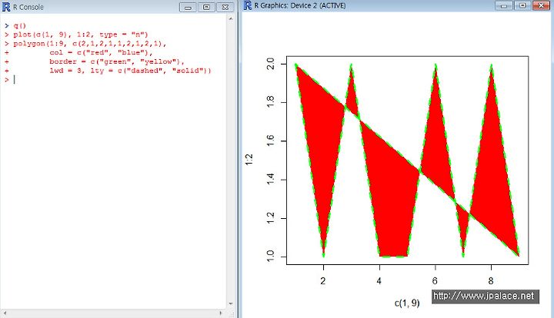The width and height of the screenshot is (554, 318).
Task: Click the R Console horizontal scrollbar left arrow
Action: coord(5,313)
